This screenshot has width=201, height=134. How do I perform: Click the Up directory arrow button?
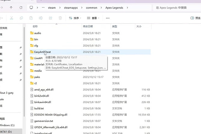(x=11, y=8)
